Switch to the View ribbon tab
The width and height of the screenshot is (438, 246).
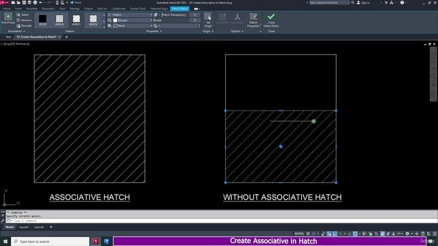pos(62,9)
